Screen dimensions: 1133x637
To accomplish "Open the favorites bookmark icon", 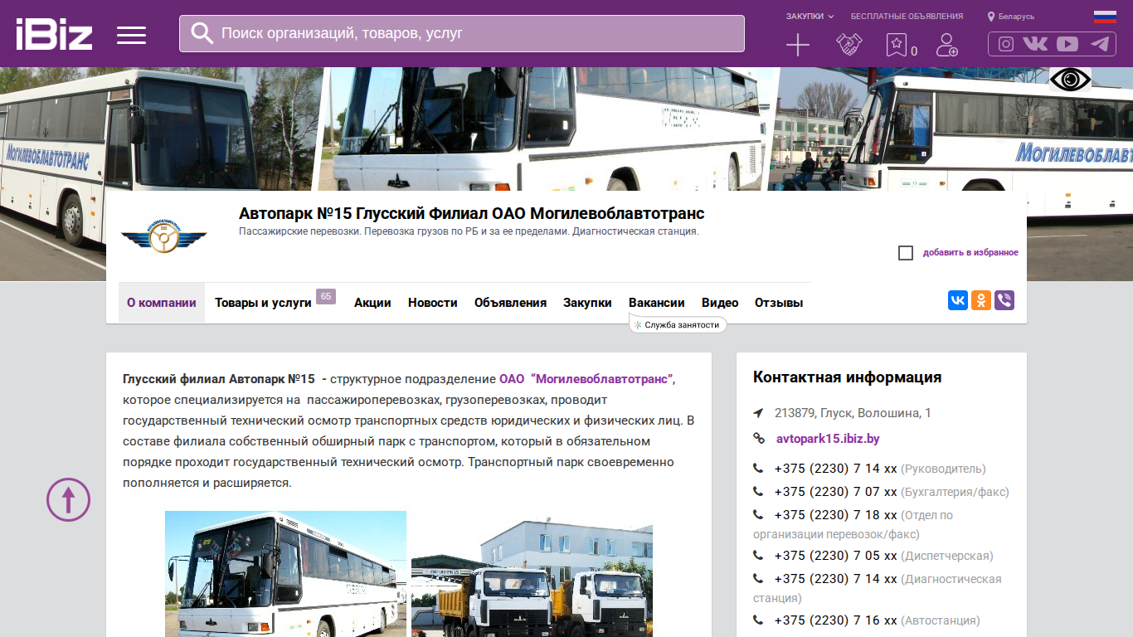I will 896,45.
